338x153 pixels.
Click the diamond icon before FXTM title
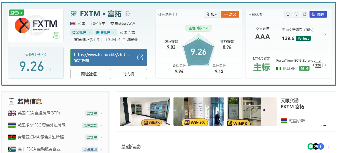click(73, 14)
